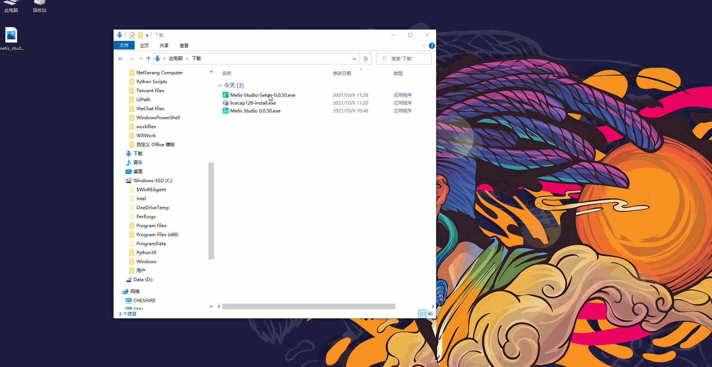Go up one folder level
The image size is (712, 367).
click(x=148, y=59)
